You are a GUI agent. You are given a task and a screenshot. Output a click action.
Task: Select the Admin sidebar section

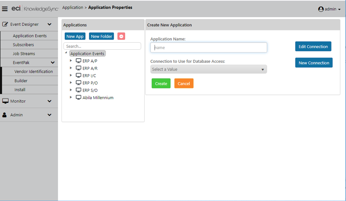tap(16, 115)
